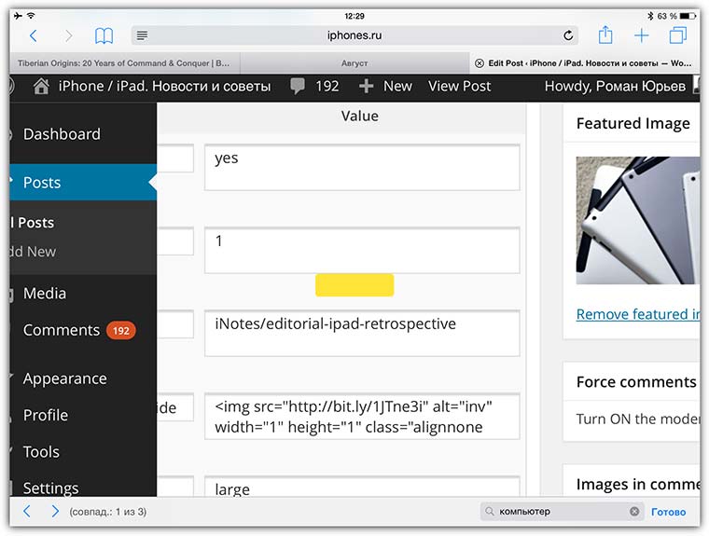Screen dimensions: 709x536
Task: Click the Value column header
Action: tap(359, 117)
